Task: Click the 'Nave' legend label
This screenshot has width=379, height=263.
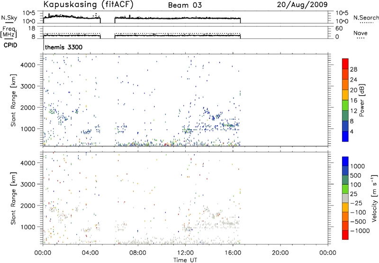Action: point(361,33)
